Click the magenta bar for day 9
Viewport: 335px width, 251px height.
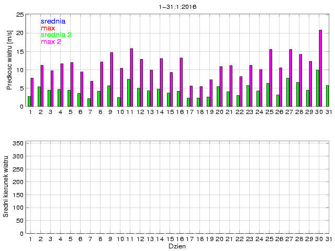click(x=111, y=79)
